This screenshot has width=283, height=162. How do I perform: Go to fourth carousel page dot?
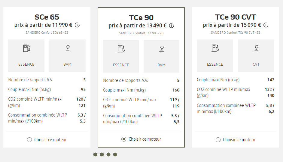[x=115, y=154]
